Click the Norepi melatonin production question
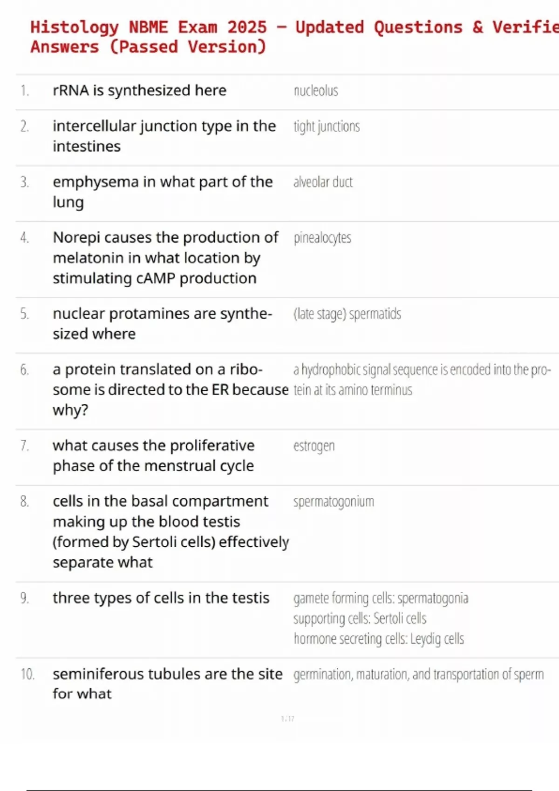This screenshot has height=791, width=559. click(165, 258)
